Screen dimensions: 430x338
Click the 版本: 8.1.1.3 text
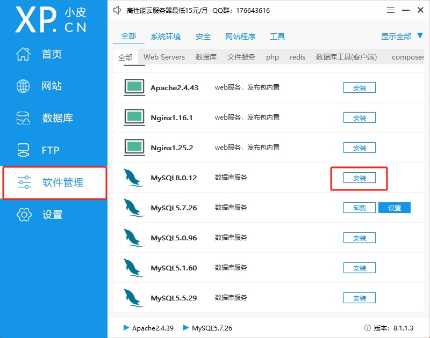coord(393,328)
